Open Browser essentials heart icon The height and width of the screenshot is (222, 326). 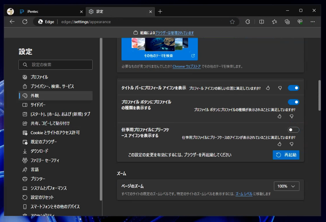point(300,21)
